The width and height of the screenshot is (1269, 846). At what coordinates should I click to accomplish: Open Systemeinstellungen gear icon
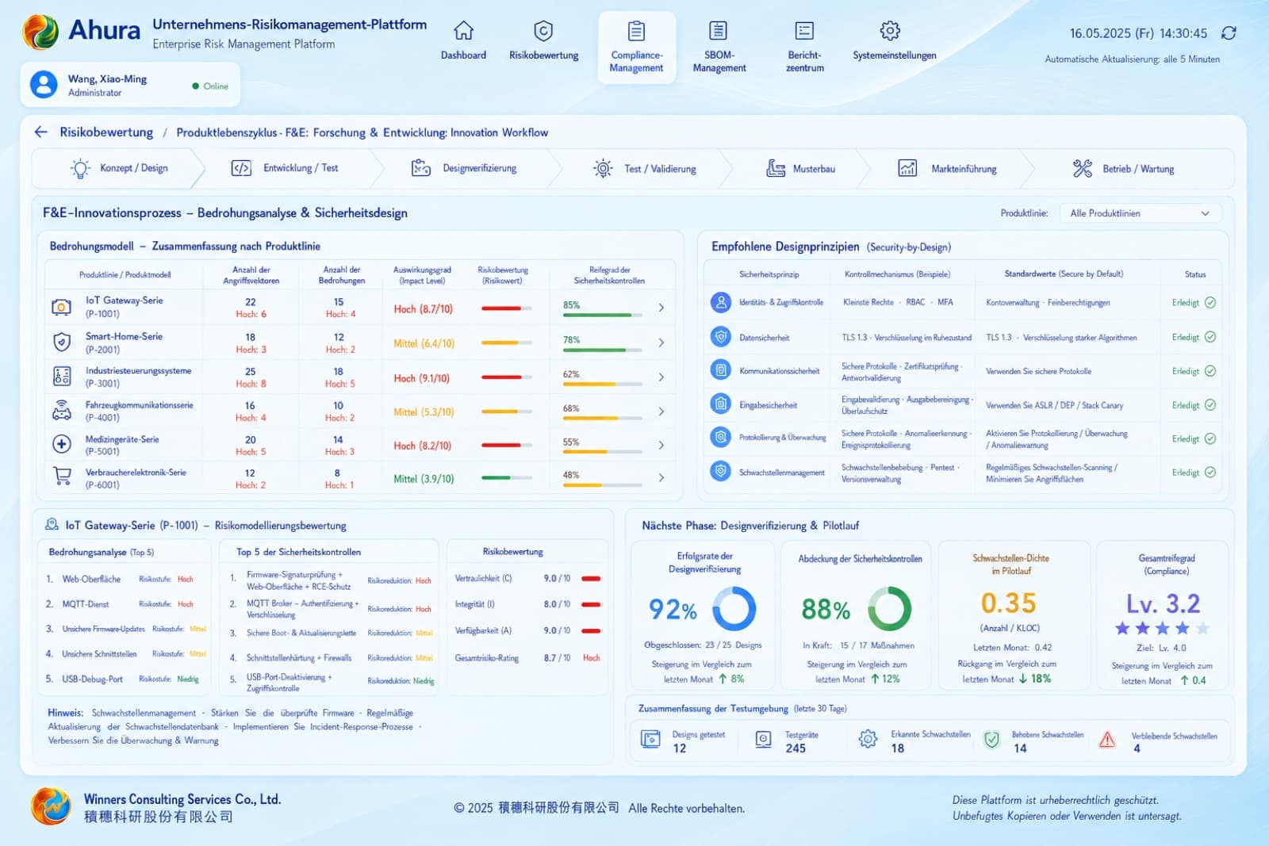click(x=890, y=31)
